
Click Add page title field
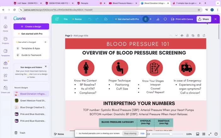point(81,36)
